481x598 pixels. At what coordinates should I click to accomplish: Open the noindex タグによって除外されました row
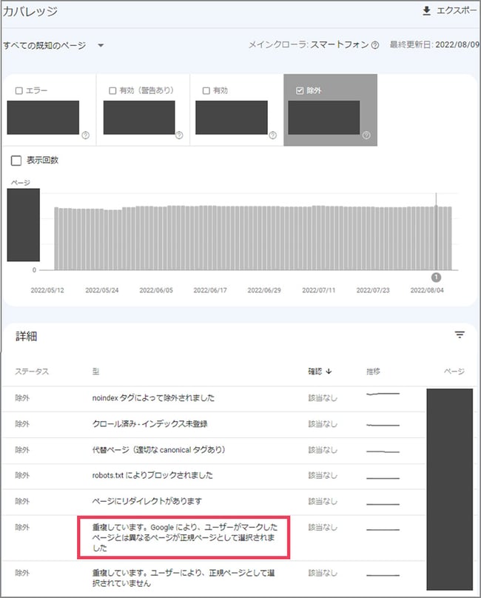click(x=153, y=398)
